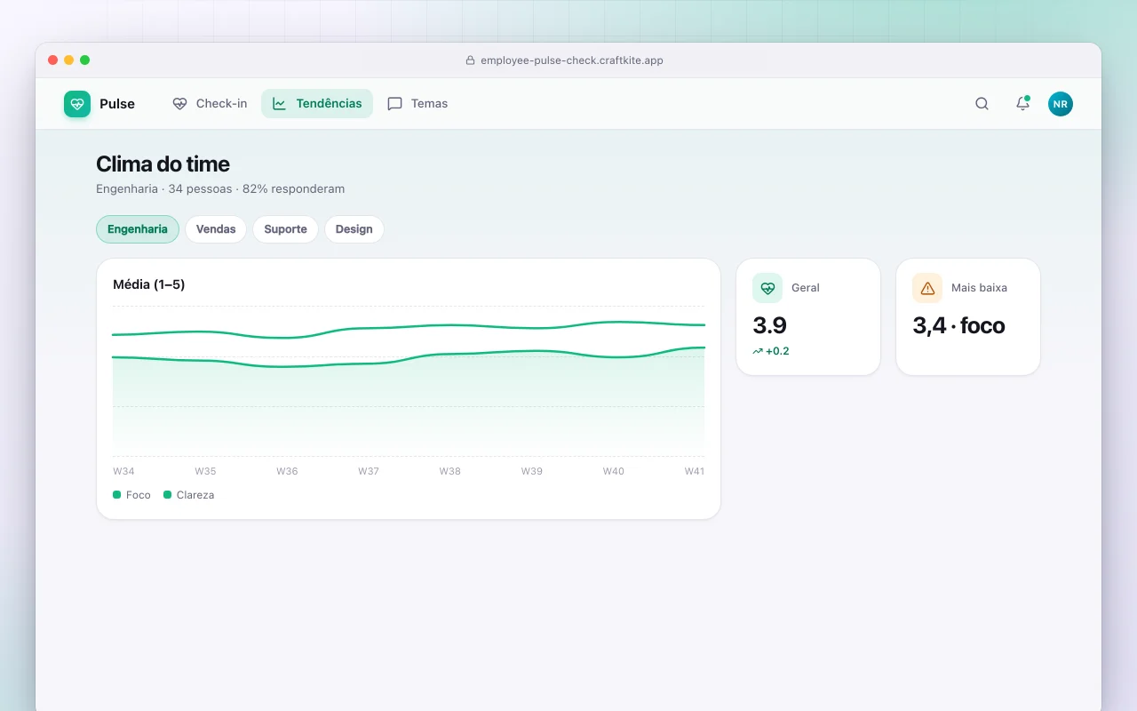Click the Mais baixa warning triangle icon
This screenshot has width=1137, height=711.
click(x=927, y=288)
